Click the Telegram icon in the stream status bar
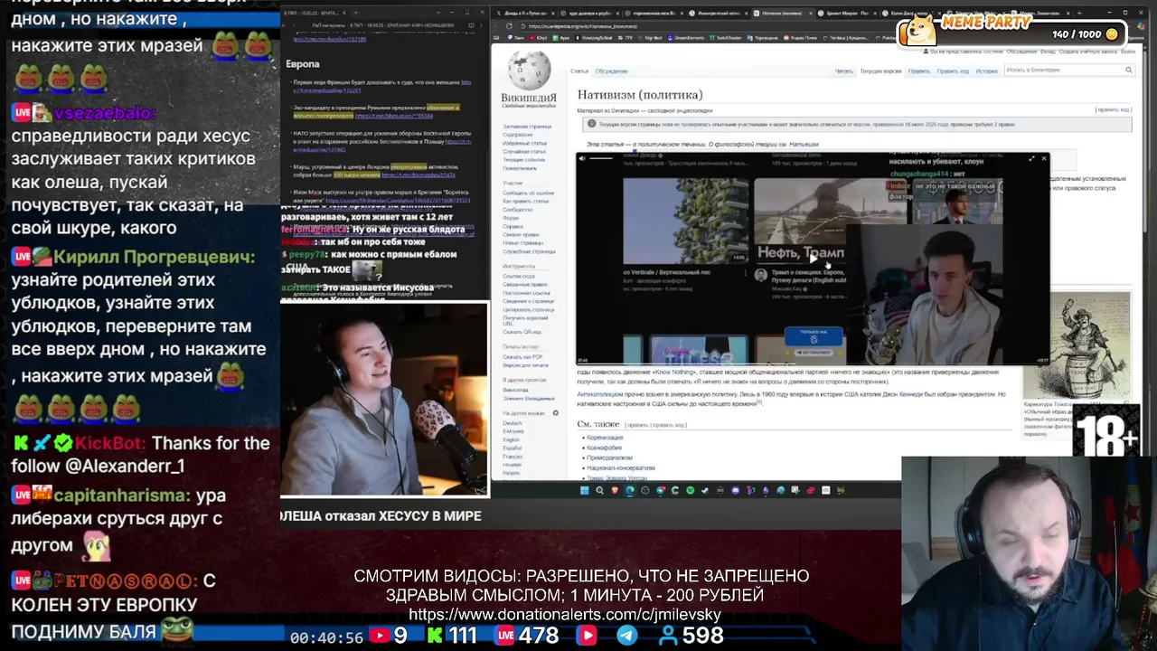 (626, 636)
